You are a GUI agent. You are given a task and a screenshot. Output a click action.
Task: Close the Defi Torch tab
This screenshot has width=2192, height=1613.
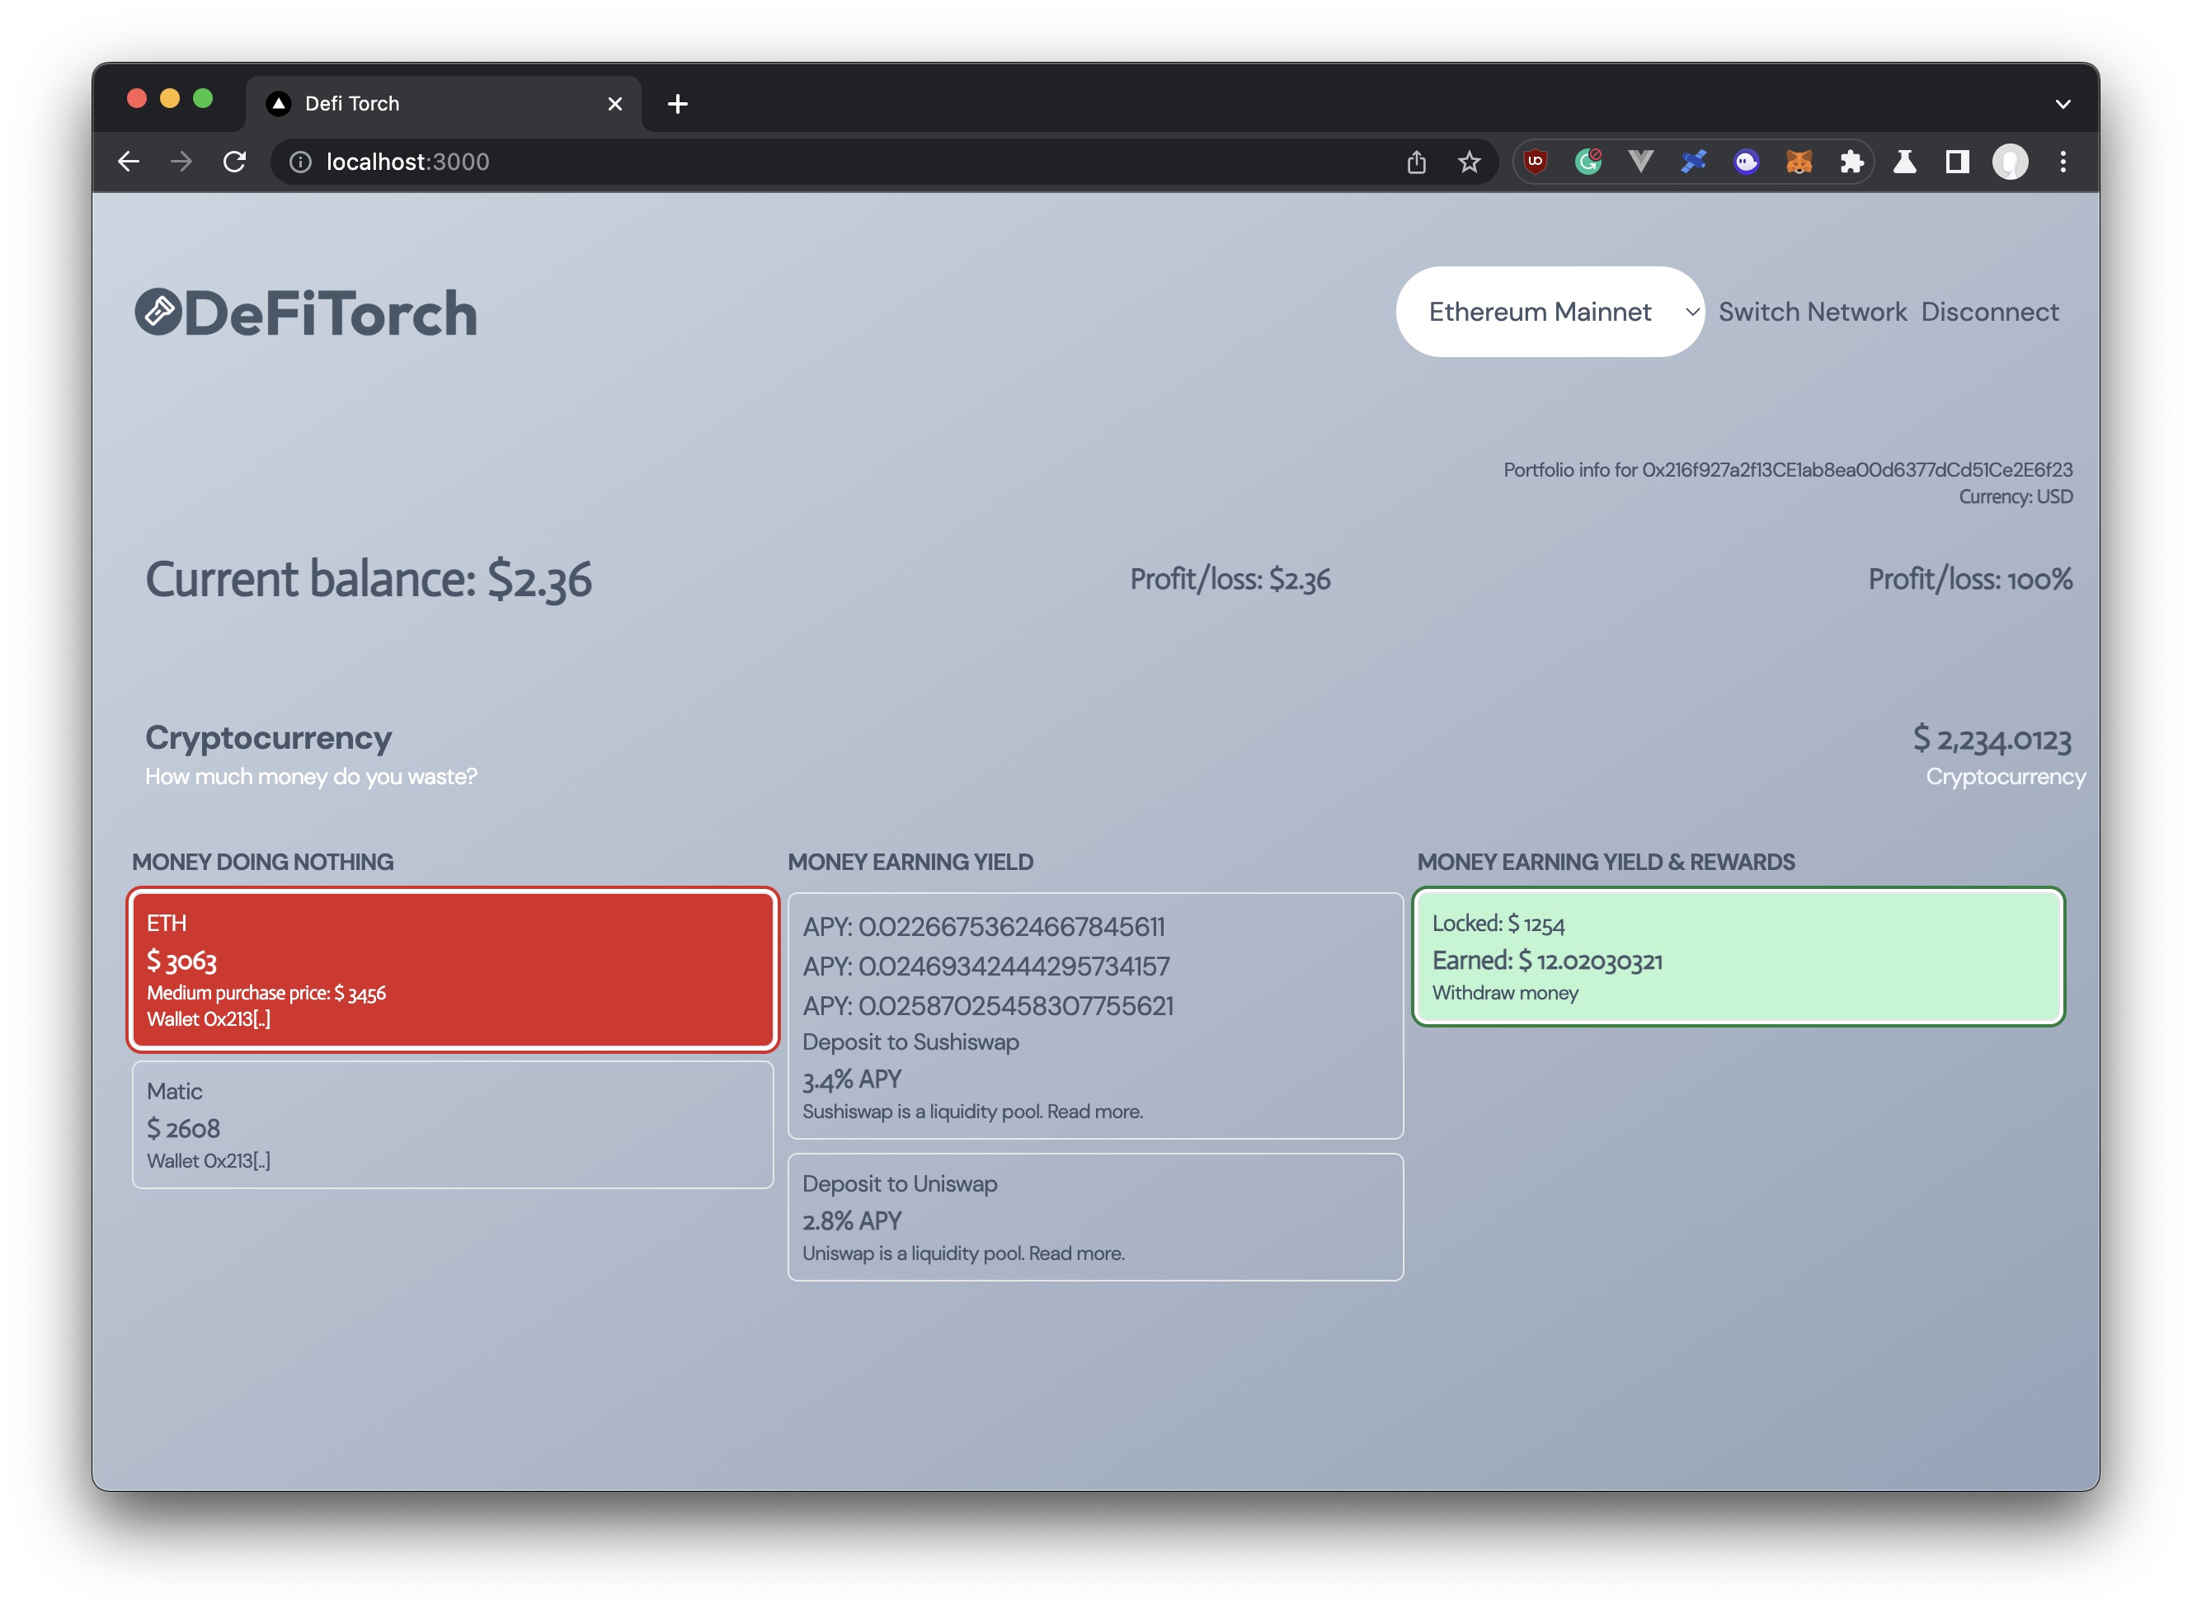click(615, 104)
